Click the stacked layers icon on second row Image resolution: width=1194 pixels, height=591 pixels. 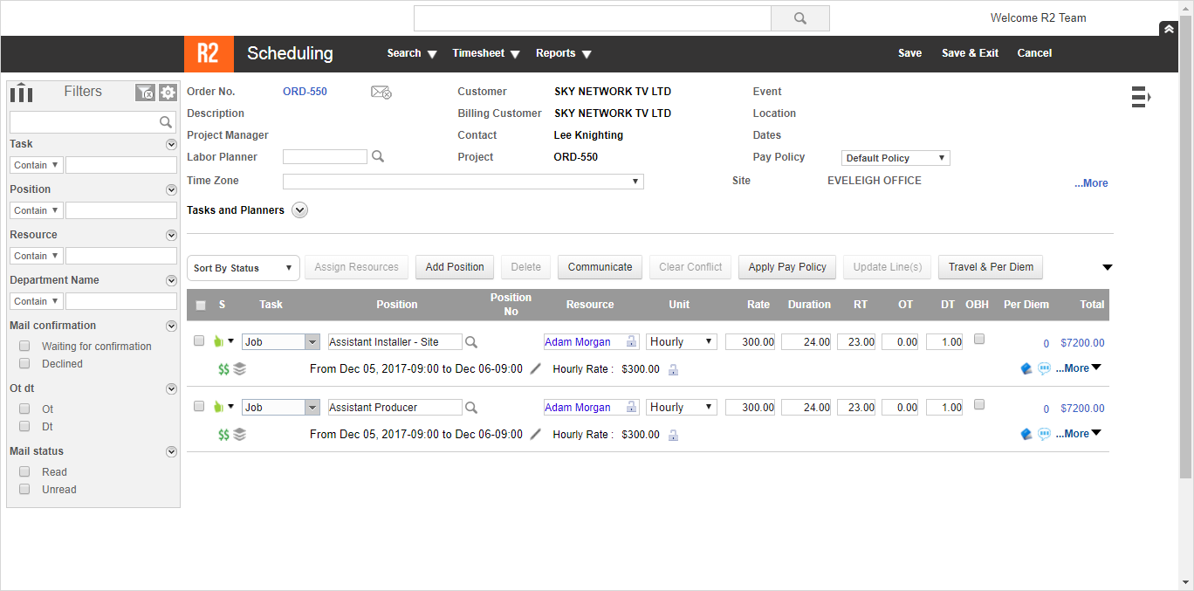239,434
